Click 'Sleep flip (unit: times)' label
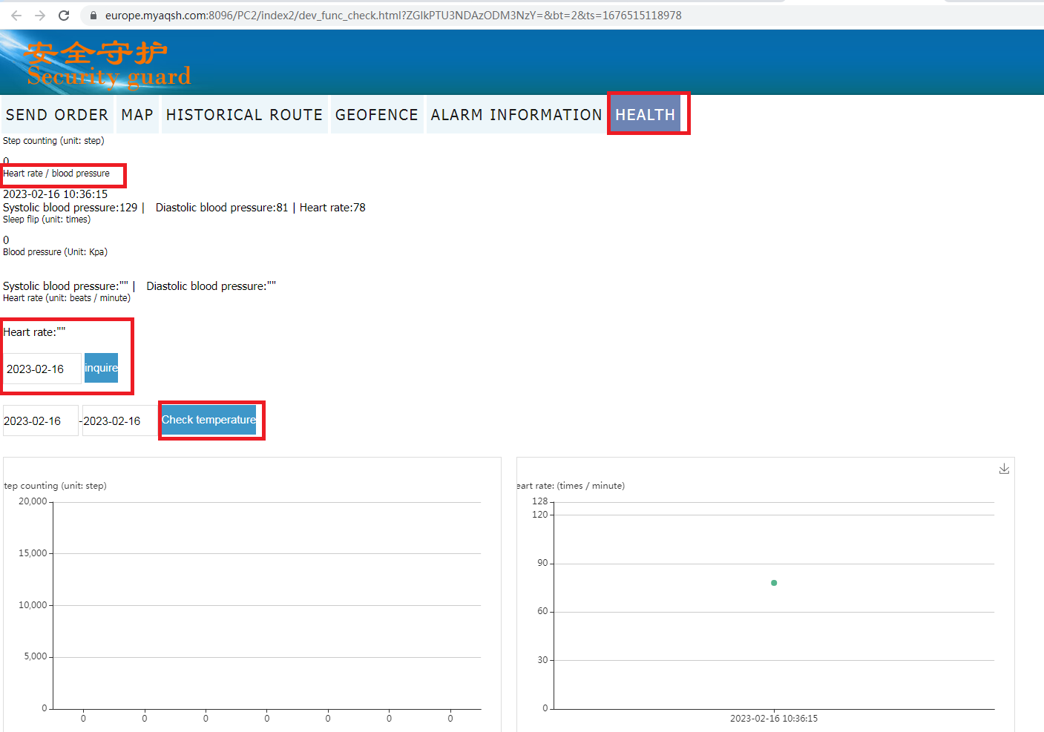Image resolution: width=1044 pixels, height=732 pixels. (47, 220)
